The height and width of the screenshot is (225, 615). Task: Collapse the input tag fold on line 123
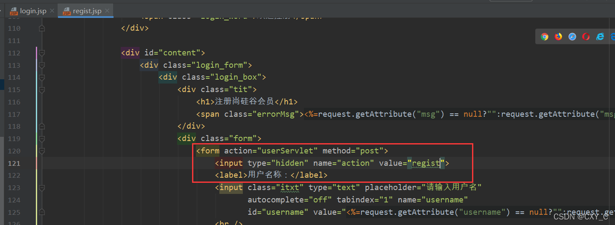[x=42, y=187]
